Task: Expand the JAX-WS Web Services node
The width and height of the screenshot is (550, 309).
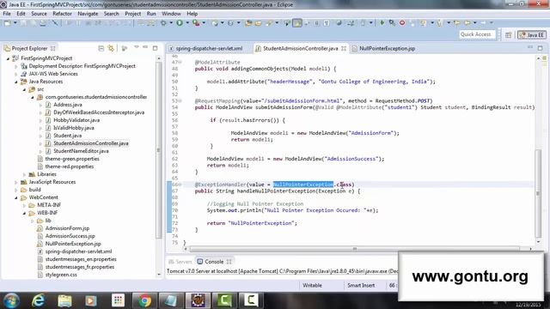Action: tap(15, 74)
